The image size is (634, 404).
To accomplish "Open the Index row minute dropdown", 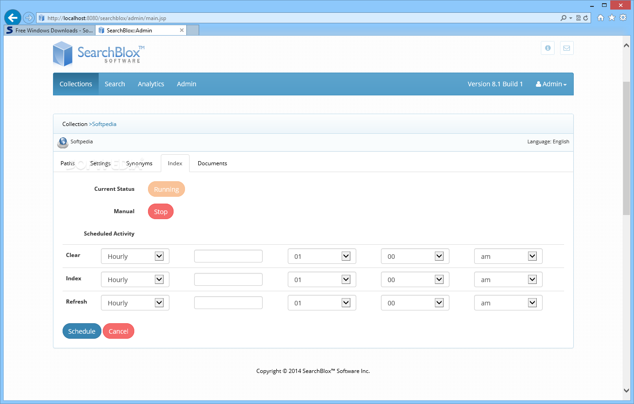I will pos(415,279).
